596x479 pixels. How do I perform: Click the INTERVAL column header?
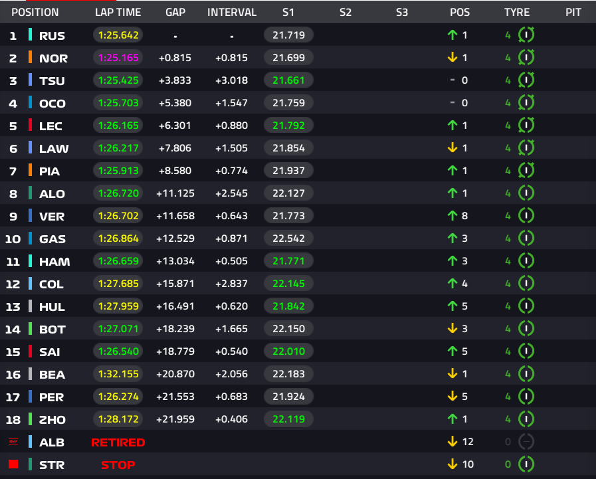(x=231, y=12)
